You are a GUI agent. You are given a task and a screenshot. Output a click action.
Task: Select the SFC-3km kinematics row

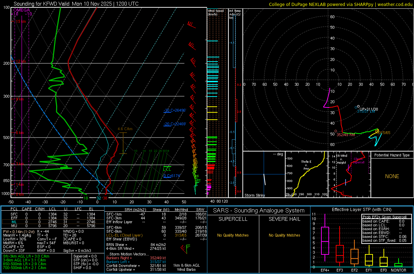point(156,218)
